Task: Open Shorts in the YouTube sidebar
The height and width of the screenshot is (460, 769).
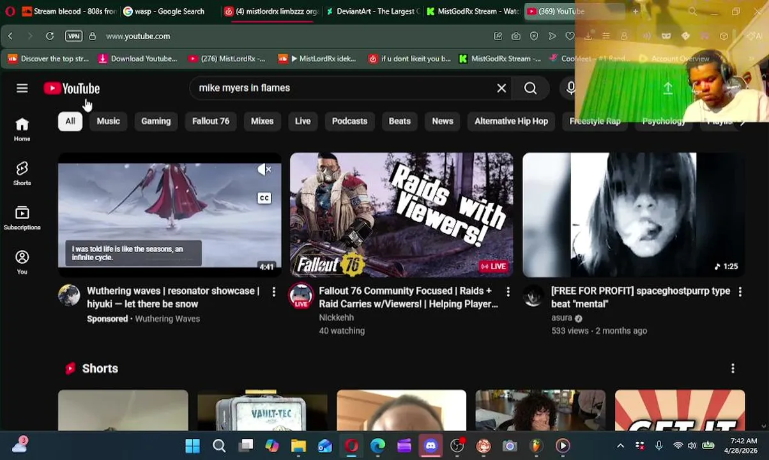Action: tap(22, 173)
